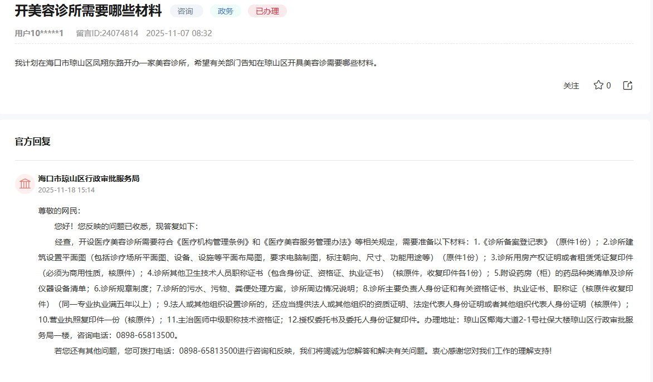Click the red building emblem beside the agency reply
The height and width of the screenshot is (382, 653).
24,183
